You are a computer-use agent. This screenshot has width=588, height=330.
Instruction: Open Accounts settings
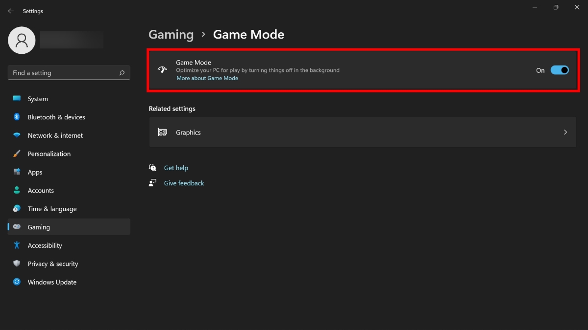coord(41,190)
